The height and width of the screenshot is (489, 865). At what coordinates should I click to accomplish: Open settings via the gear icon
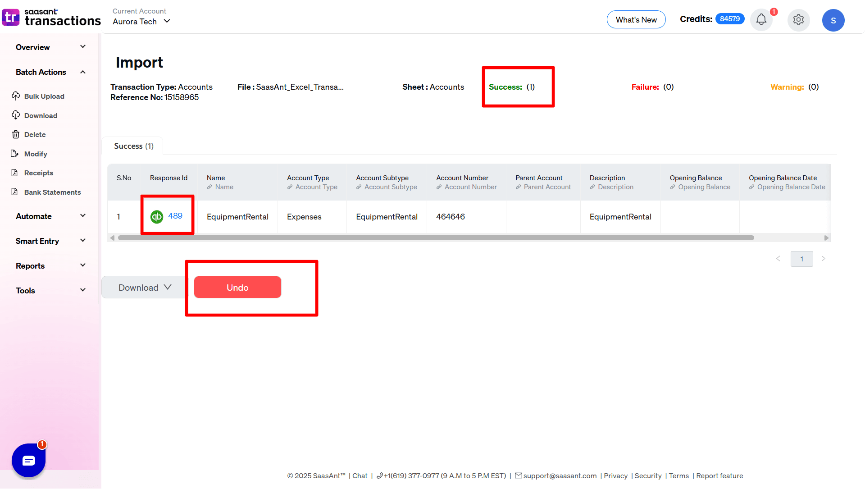(798, 20)
